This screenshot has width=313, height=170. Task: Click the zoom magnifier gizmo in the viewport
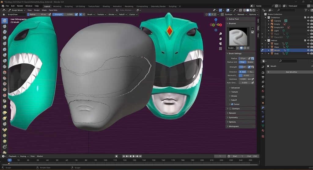coord(220,34)
